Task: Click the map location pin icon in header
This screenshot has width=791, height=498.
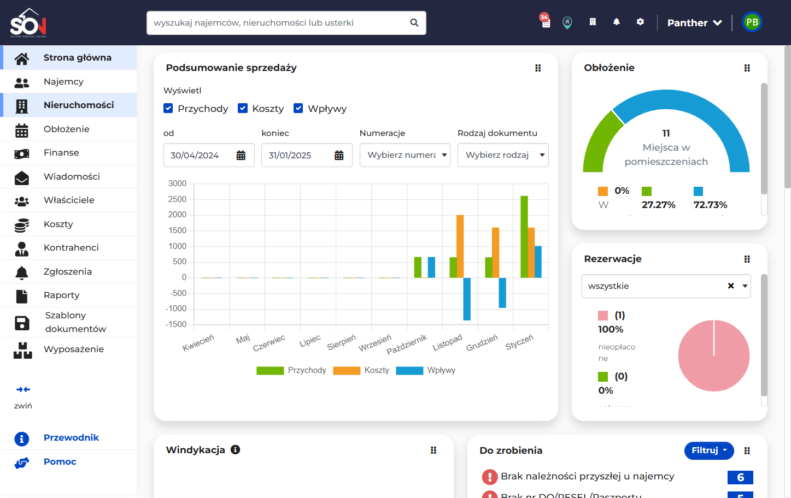Action: pyautogui.click(x=567, y=23)
